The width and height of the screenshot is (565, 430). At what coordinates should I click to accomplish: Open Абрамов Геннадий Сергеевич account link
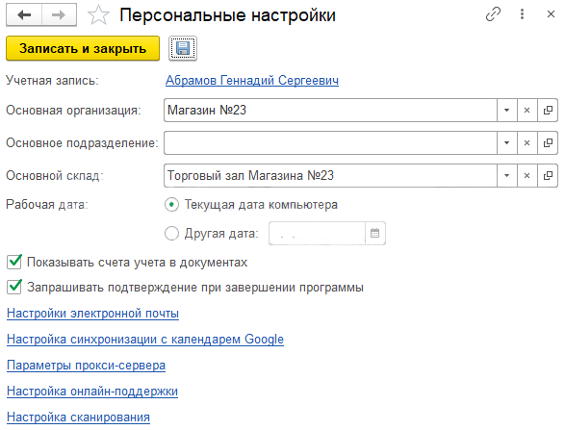click(x=252, y=80)
